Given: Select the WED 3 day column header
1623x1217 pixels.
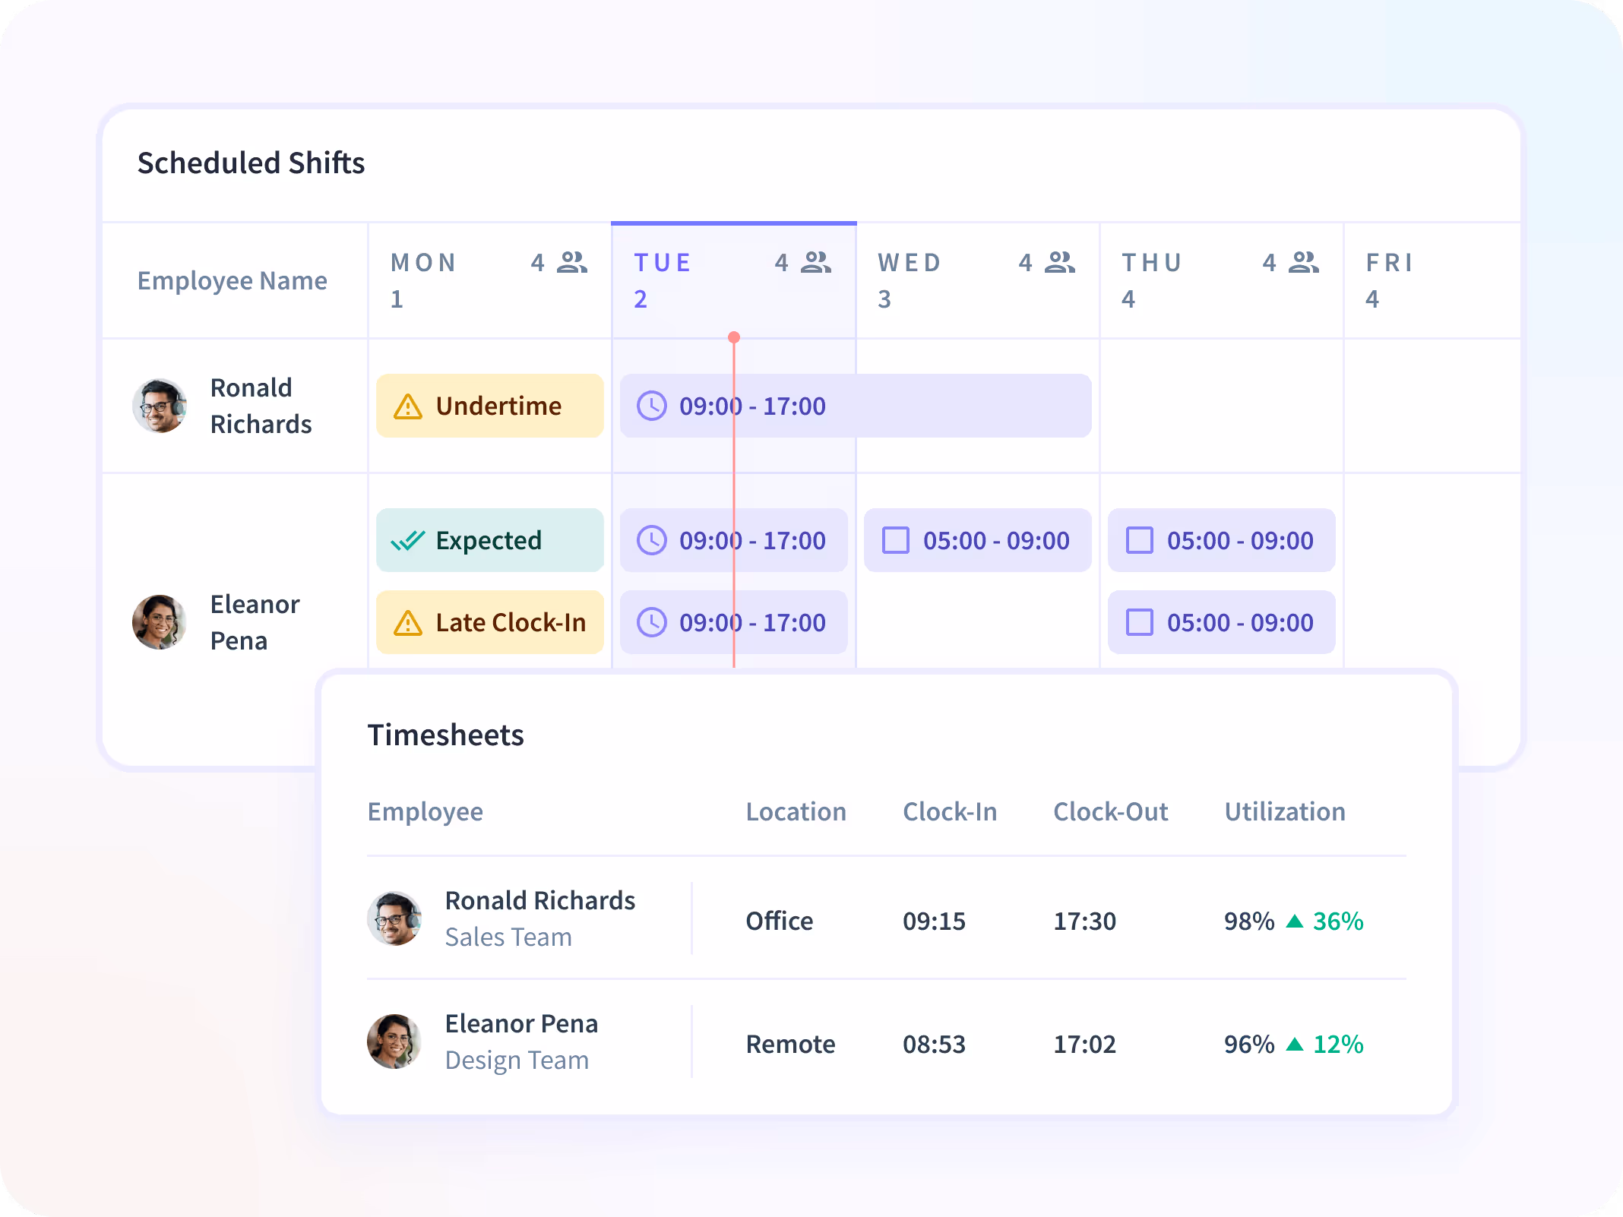Looking at the screenshot, I should 978,280.
